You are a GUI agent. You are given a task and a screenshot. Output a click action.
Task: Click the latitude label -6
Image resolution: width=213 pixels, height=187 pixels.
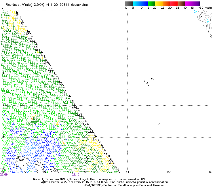click(3, 105)
